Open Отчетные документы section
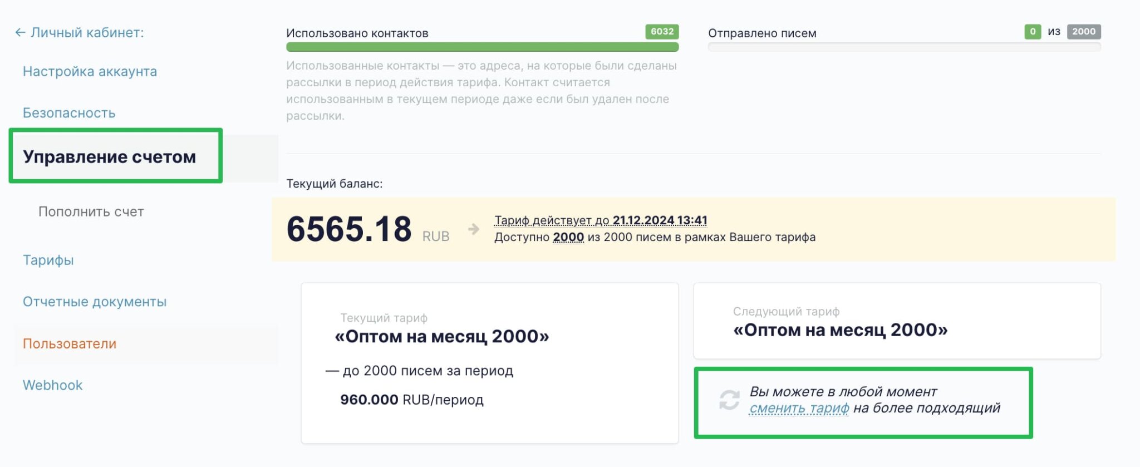 click(95, 302)
